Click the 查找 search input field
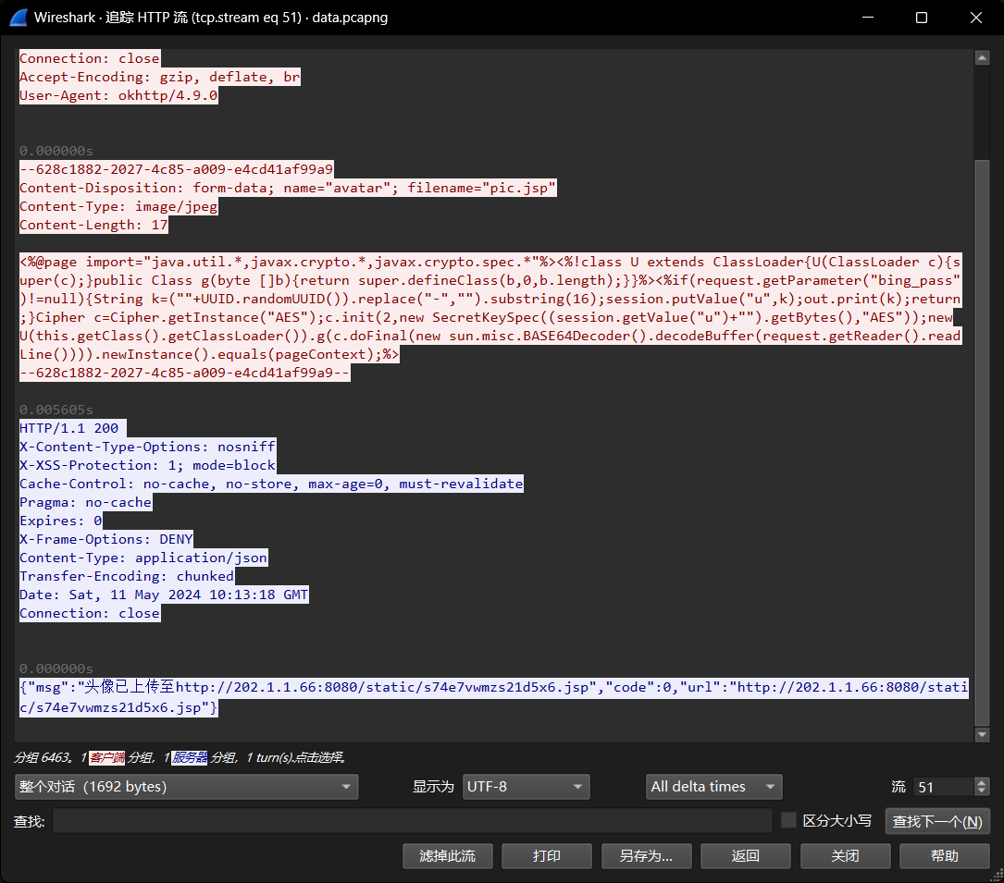Viewport: 1004px width, 883px height. pos(413,821)
